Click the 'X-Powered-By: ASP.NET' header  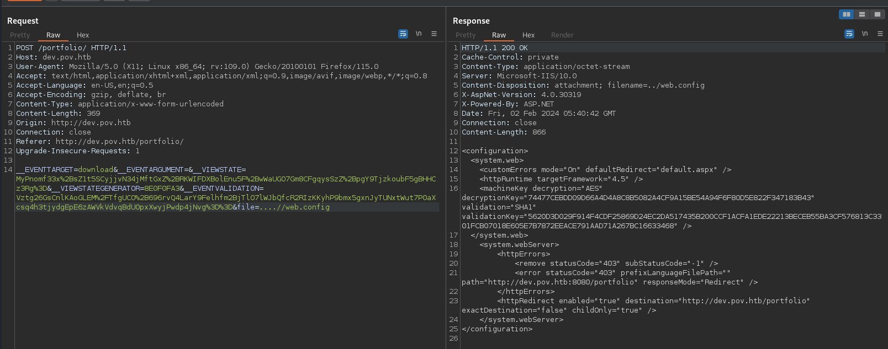508,104
